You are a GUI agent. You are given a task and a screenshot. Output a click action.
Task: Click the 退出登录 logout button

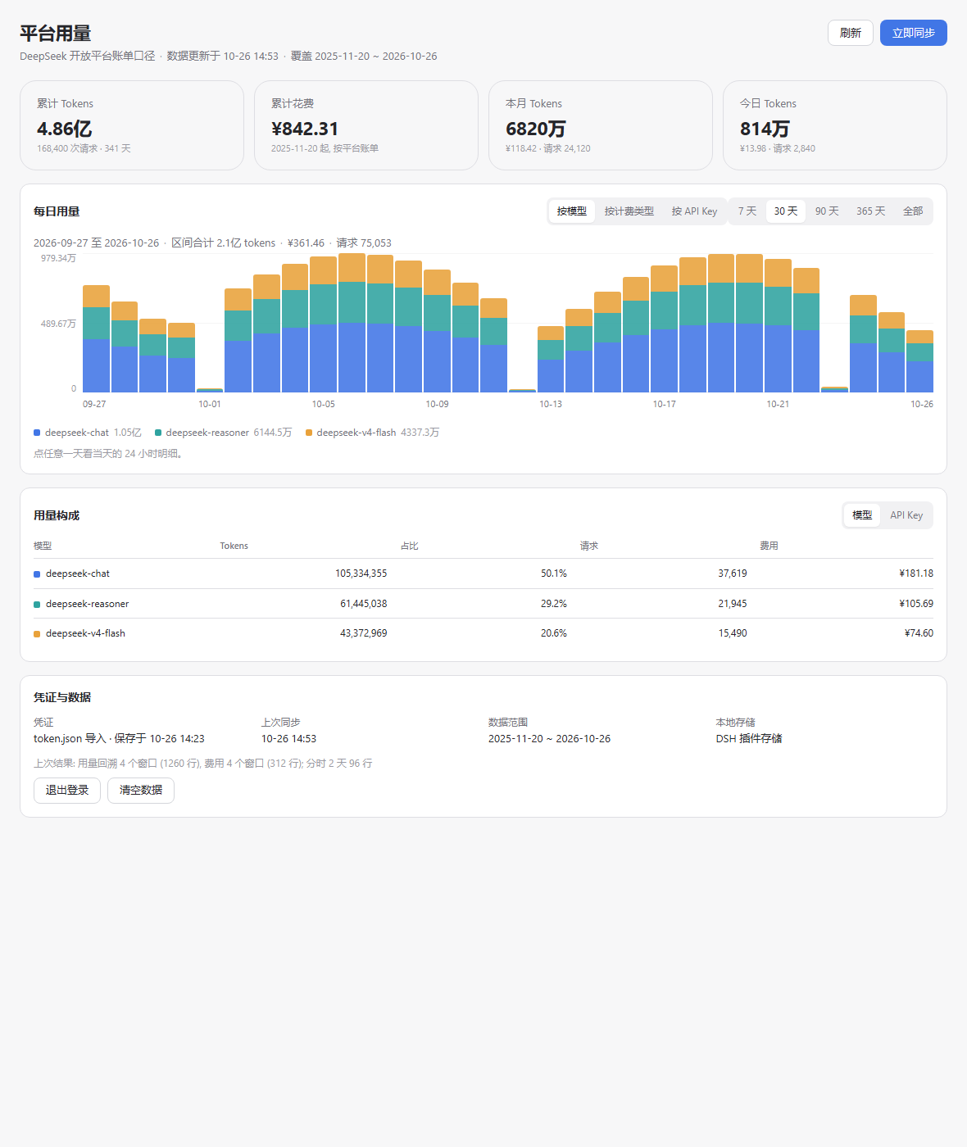tap(67, 791)
